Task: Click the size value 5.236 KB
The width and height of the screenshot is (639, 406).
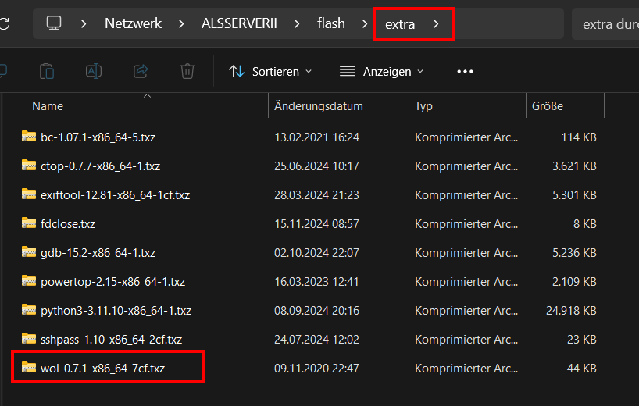Action: click(x=574, y=253)
